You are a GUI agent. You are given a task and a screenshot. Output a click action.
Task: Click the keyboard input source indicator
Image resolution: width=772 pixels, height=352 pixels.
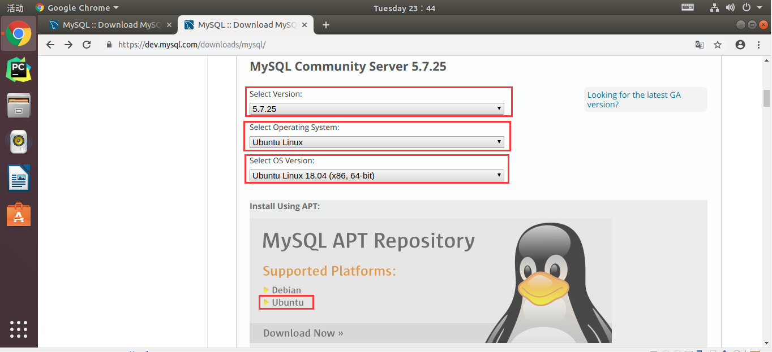[x=688, y=8]
